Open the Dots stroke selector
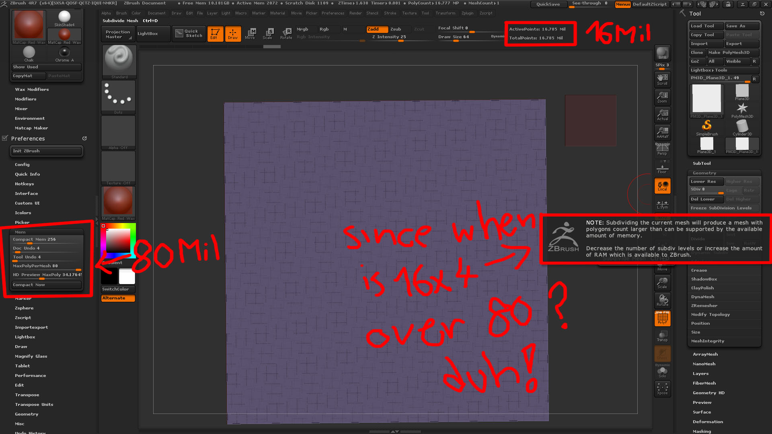Image resolution: width=772 pixels, height=434 pixels. pyautogui.click(x=119, y=97)
